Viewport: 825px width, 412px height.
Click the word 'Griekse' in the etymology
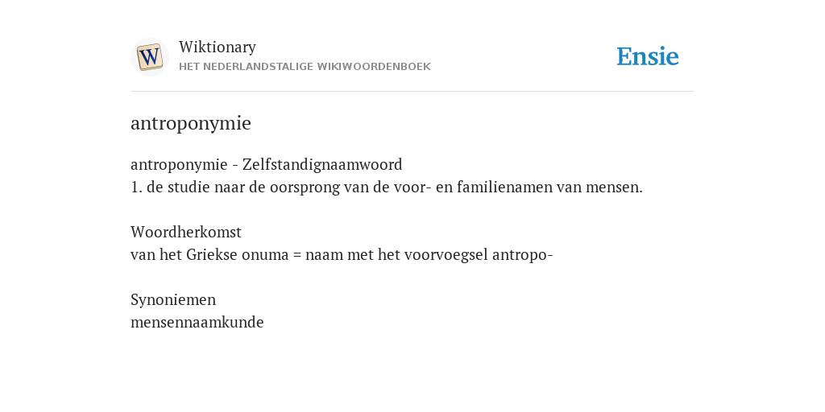[212, 254]
